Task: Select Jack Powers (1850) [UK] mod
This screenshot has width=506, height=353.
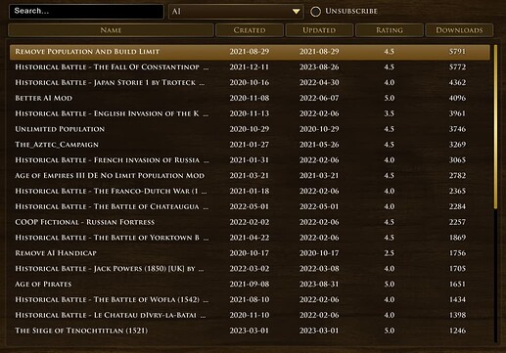Action: point(250,269)
